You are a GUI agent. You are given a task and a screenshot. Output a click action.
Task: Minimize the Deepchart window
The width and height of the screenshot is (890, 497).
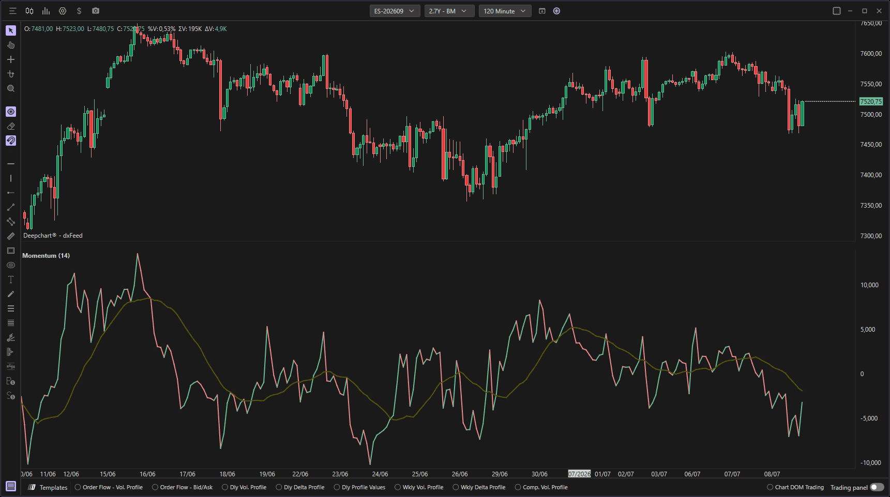pyautogui.click(x=850, y=11)
